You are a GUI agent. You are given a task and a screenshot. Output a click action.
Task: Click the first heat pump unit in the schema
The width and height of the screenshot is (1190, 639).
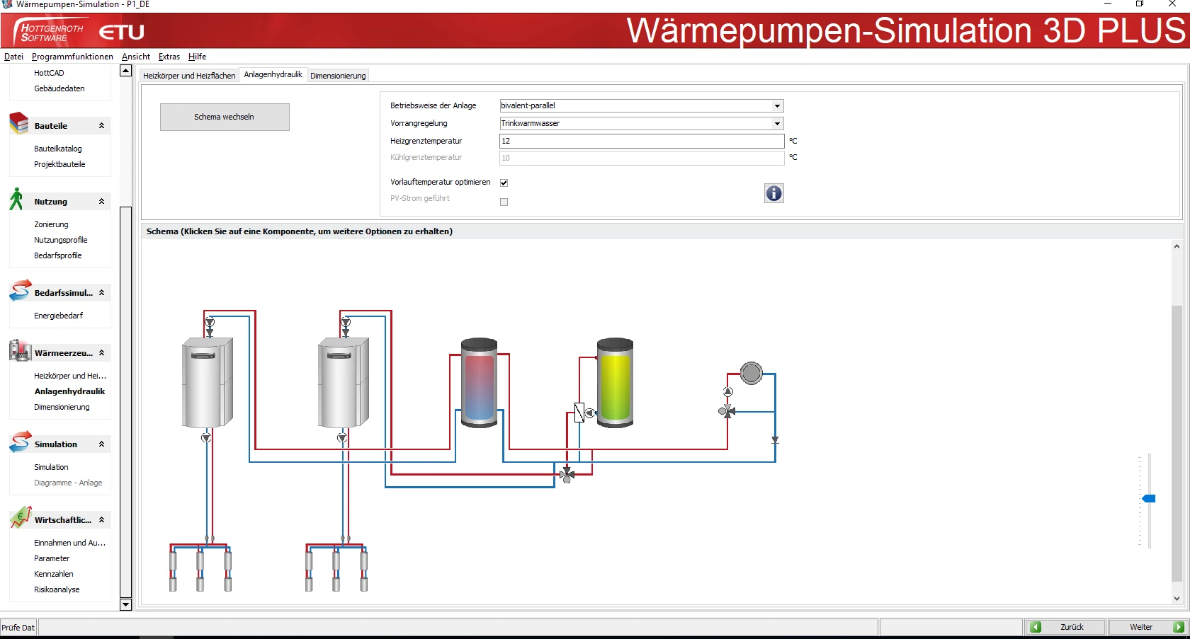pyautogui.click(x=208, y=382)
